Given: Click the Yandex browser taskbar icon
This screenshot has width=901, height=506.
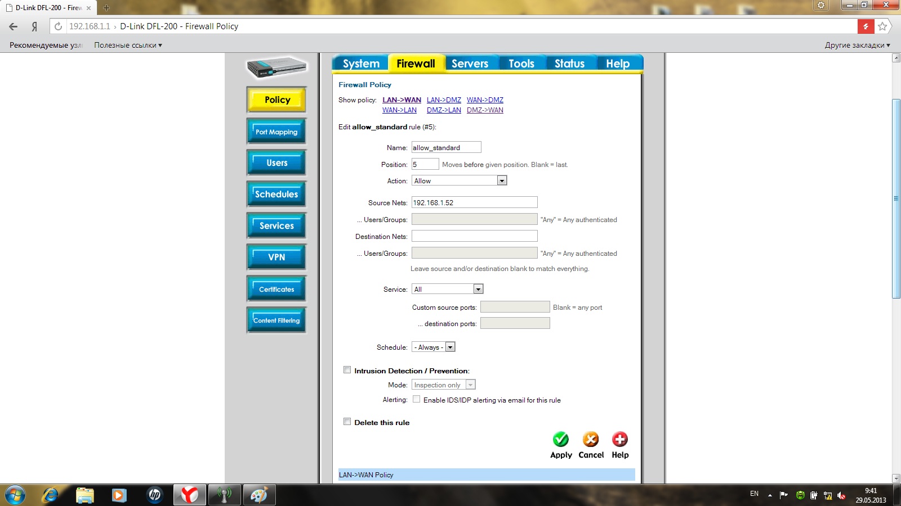Looking at the screenshot, I should (x=189, y=495).
